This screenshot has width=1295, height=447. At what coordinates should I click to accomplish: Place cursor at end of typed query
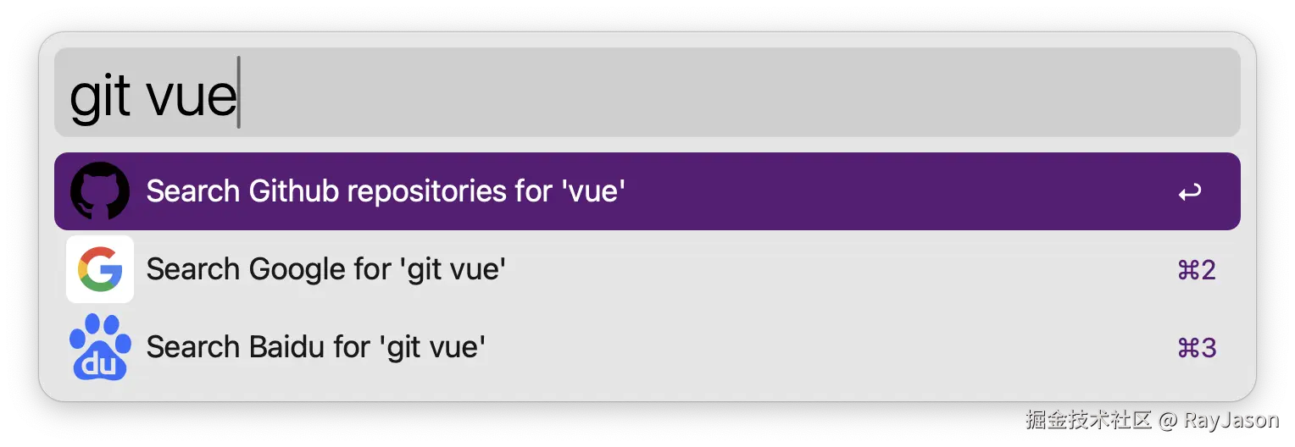(x=238, y=95)
